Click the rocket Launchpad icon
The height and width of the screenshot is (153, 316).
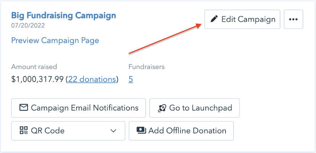(162, 108)
